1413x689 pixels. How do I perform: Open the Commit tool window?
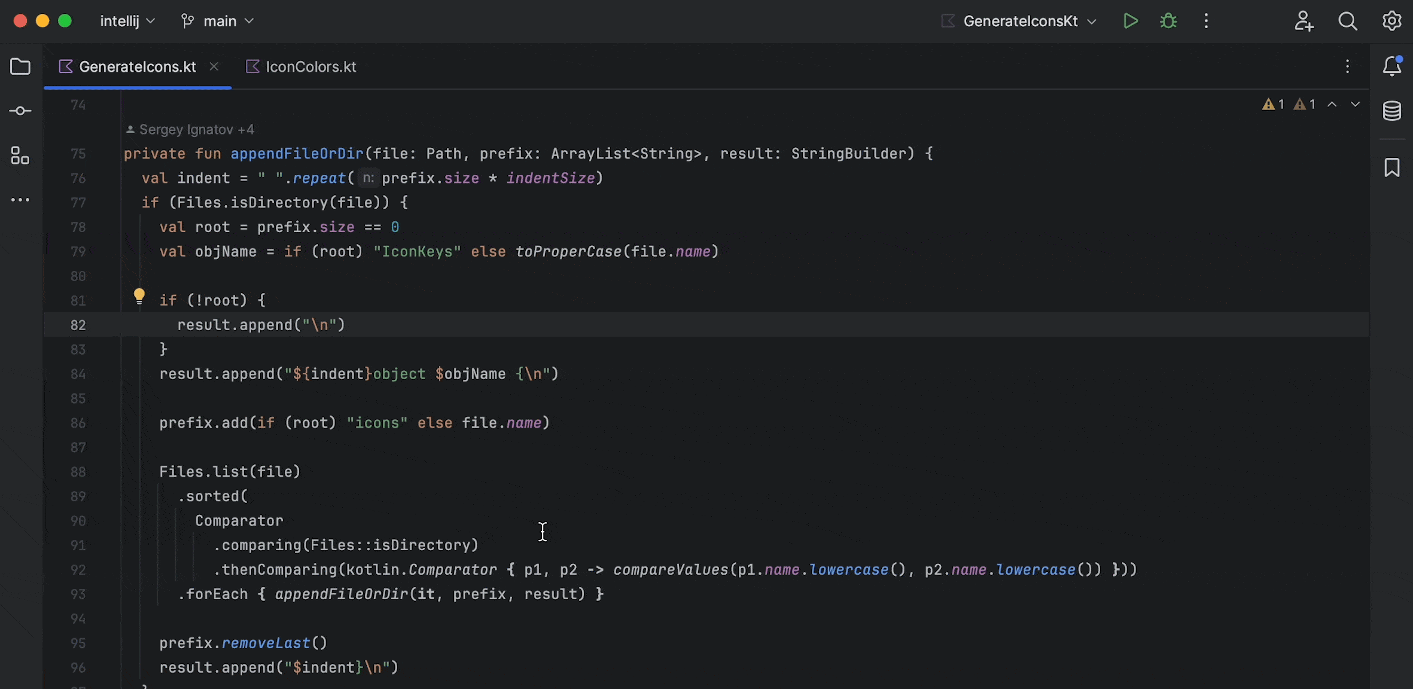[x=20, y=111]
